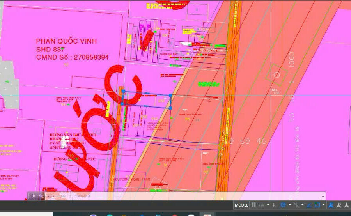
Task: Click the show annotation objects icon
Action: coord(331,205)
